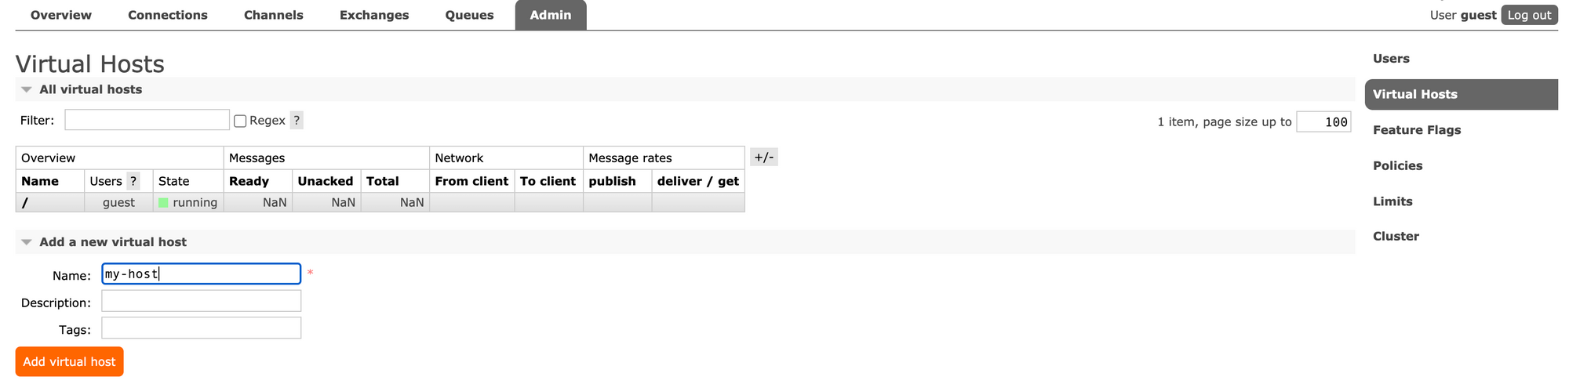The width and height of the screenshot is (1569, 384).
Task: Switch to the Overview tab
Action: [61, 15]
